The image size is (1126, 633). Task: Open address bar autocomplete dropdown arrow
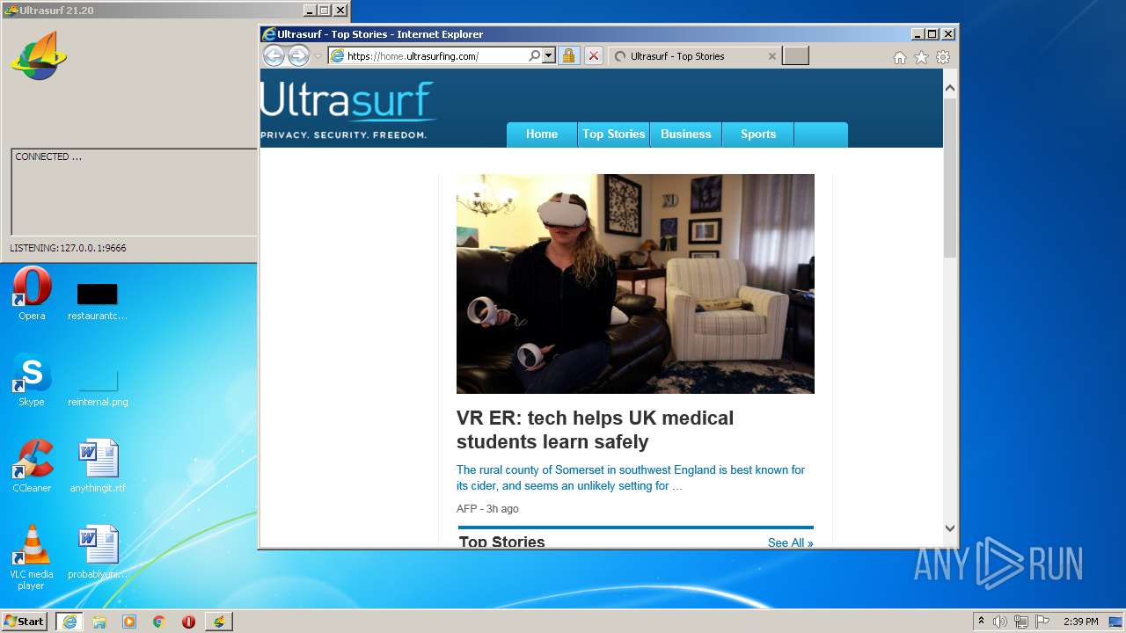coord(549,55)
